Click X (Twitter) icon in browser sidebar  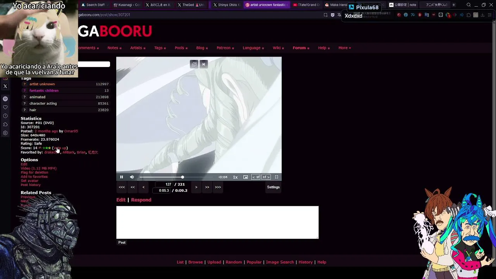point(5,86)
